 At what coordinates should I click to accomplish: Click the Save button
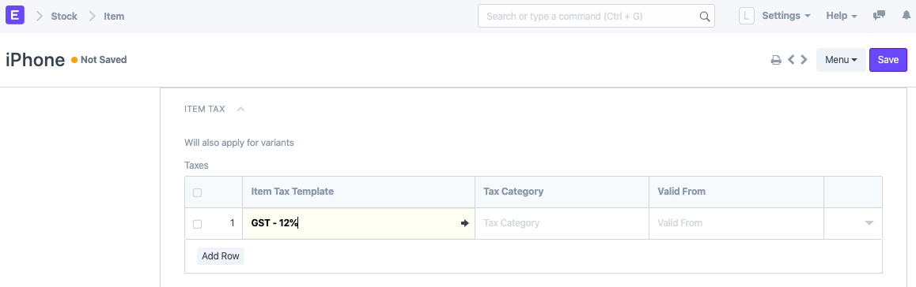[888, 59]
